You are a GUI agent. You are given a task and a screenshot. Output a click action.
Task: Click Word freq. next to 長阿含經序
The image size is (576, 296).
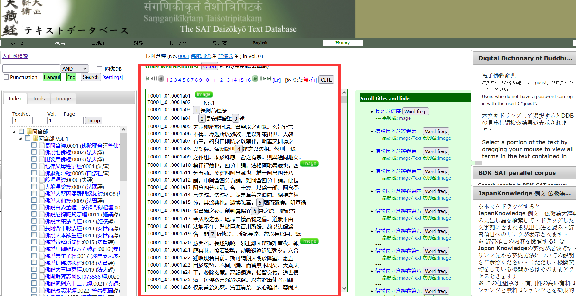(416, 111)
